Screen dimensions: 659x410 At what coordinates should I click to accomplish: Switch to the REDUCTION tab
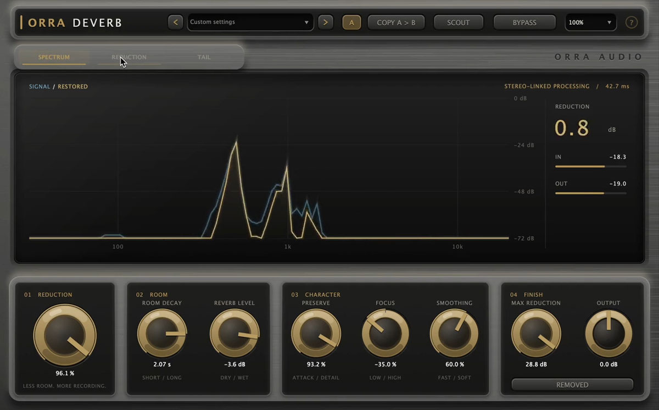click(129, 57)
